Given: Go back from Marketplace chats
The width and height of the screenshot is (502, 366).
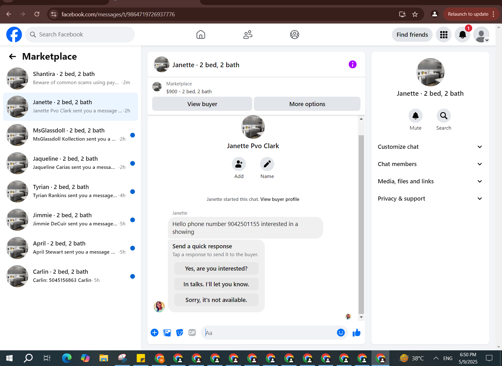Looking at the screenshot, I should click(13, 57).
